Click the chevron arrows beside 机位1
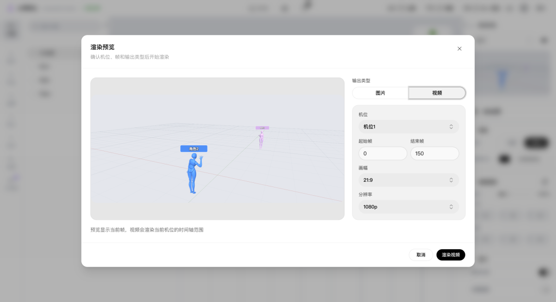 (451, 126)
